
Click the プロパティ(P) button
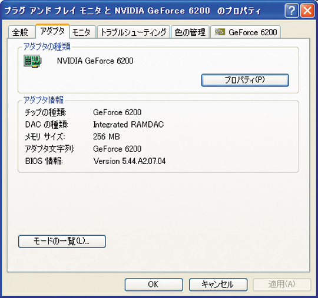245,80
